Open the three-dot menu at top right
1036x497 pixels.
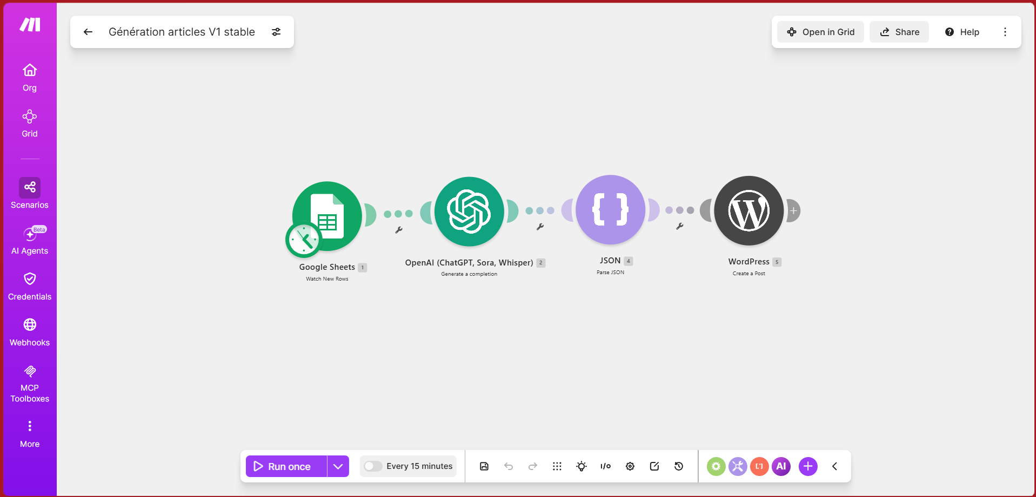point(1005,32)
